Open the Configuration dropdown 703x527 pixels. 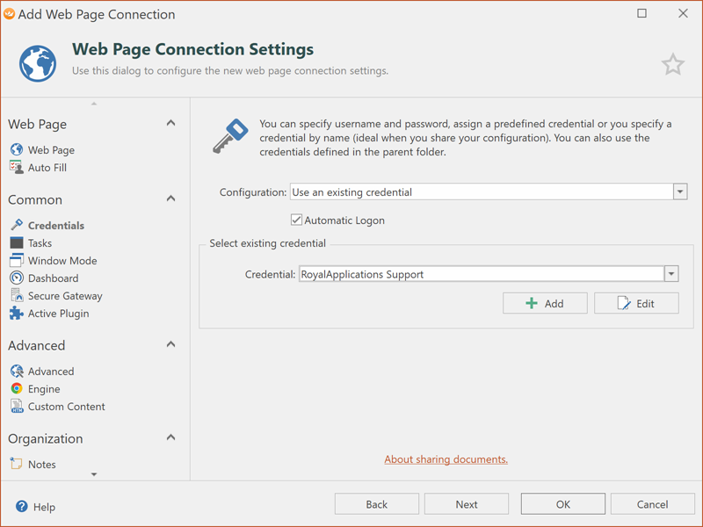[x=679, y=192]
